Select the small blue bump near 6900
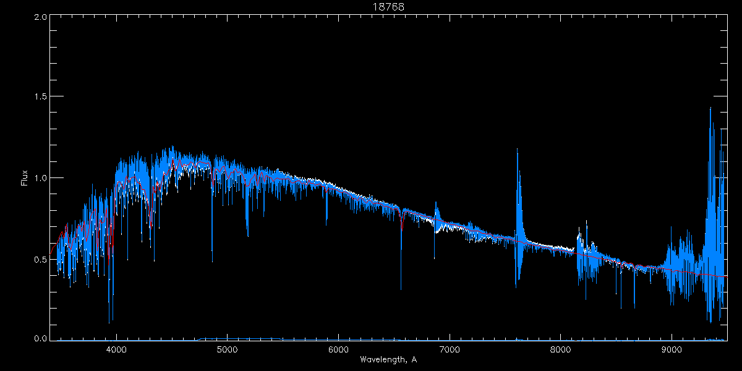 tap(436, 204)
